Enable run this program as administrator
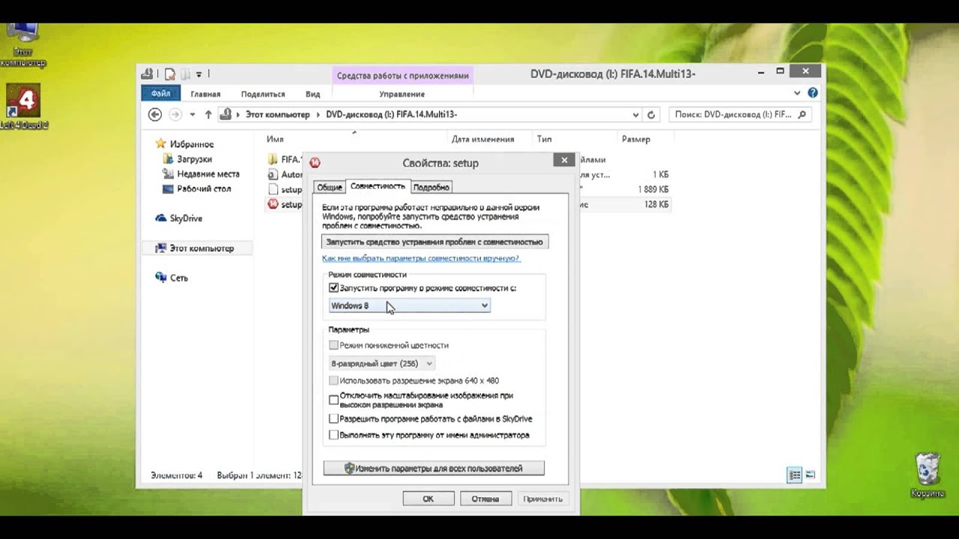Viewport: 959px width, 539px height. tap(333, 435)
